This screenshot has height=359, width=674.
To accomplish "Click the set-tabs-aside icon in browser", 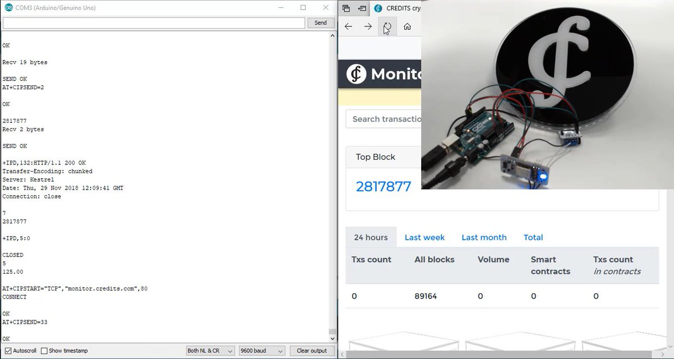I will [362, 8].
